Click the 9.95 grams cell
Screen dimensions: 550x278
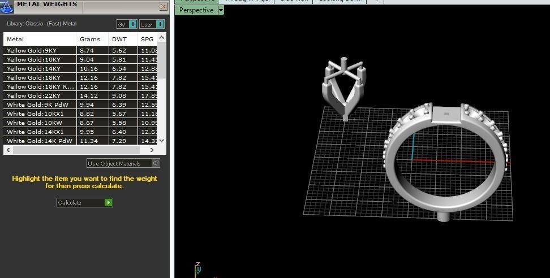tap(92, 132)
